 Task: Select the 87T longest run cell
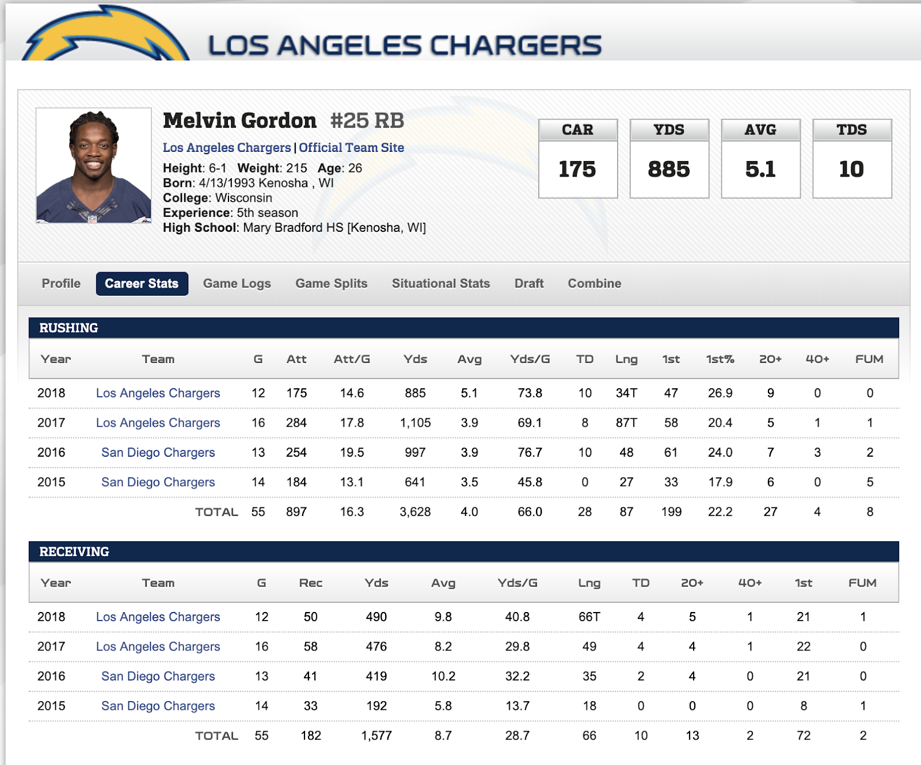coord(626,423)
